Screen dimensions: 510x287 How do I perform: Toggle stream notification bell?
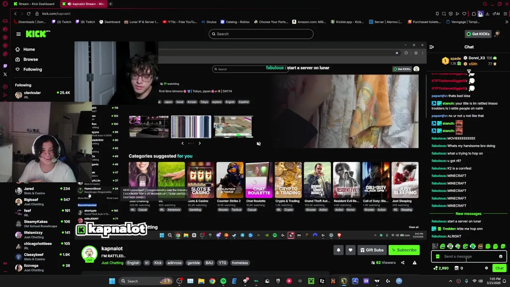pos(338,250)
